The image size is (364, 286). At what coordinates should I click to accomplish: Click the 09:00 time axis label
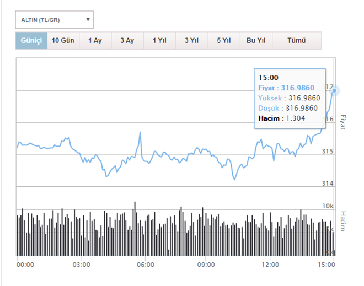(205, 265)
